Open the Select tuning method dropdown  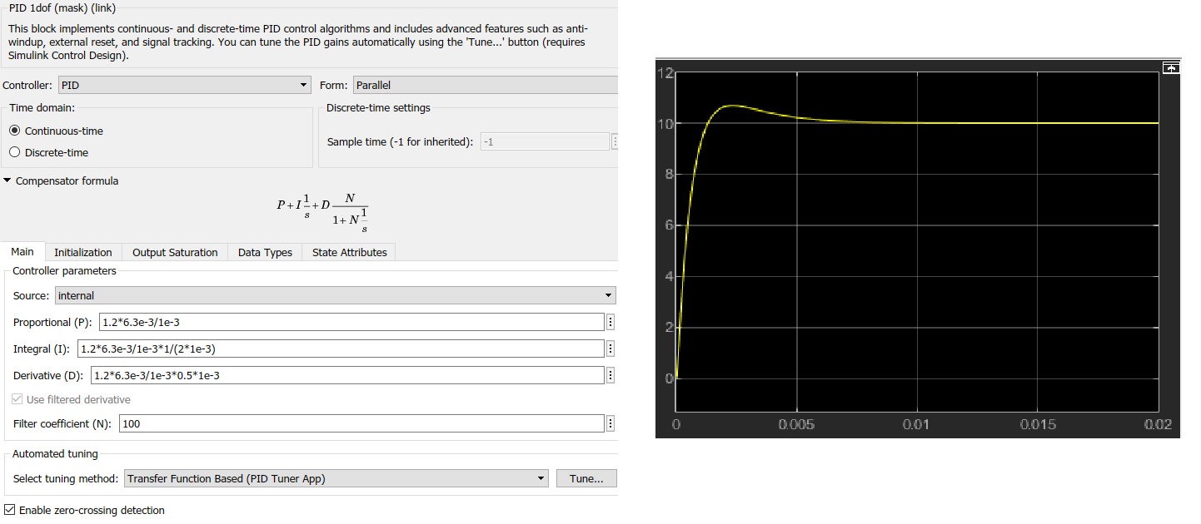click(336, 479)
